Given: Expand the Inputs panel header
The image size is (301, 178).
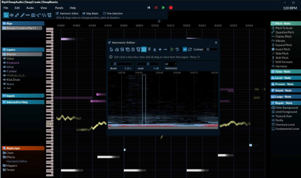Looking at the screenshot, I should tap(23, 96).
